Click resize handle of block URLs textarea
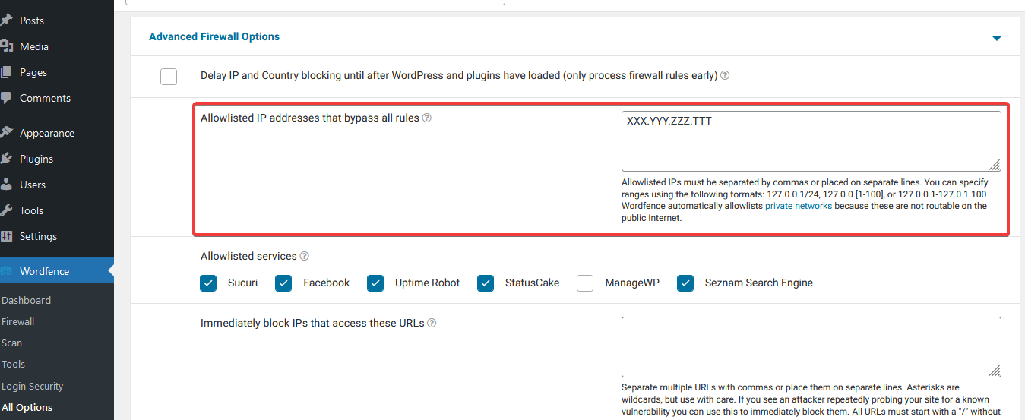Screen dimensions: 1025x420 coord(995,371)
